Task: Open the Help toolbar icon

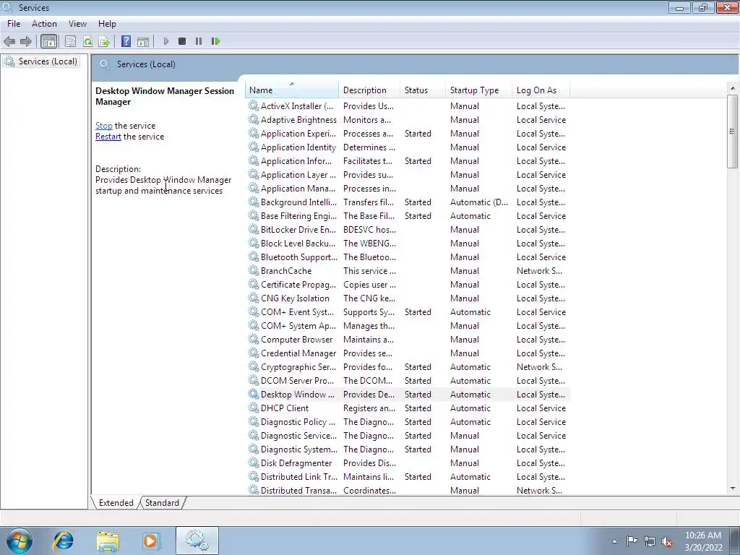Action: 126,41
